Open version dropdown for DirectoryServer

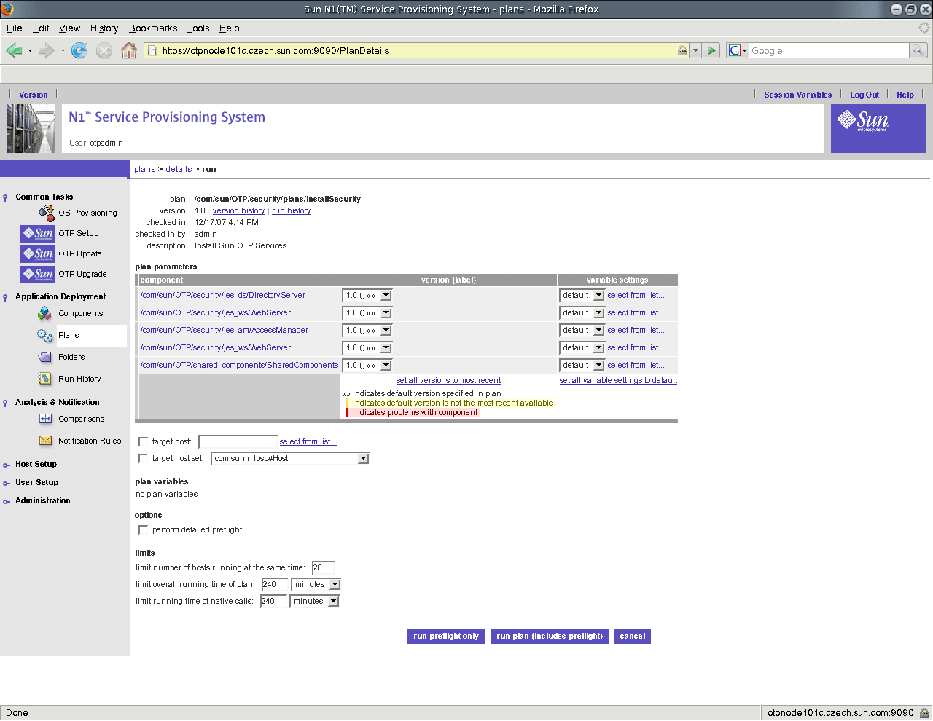(x=367, y=295)
